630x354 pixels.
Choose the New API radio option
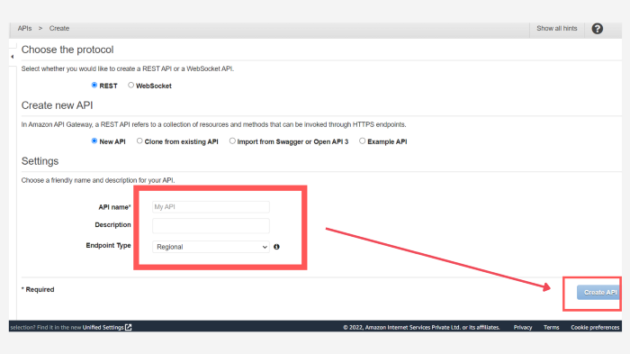pyautogui.click(x=94, y=141)
